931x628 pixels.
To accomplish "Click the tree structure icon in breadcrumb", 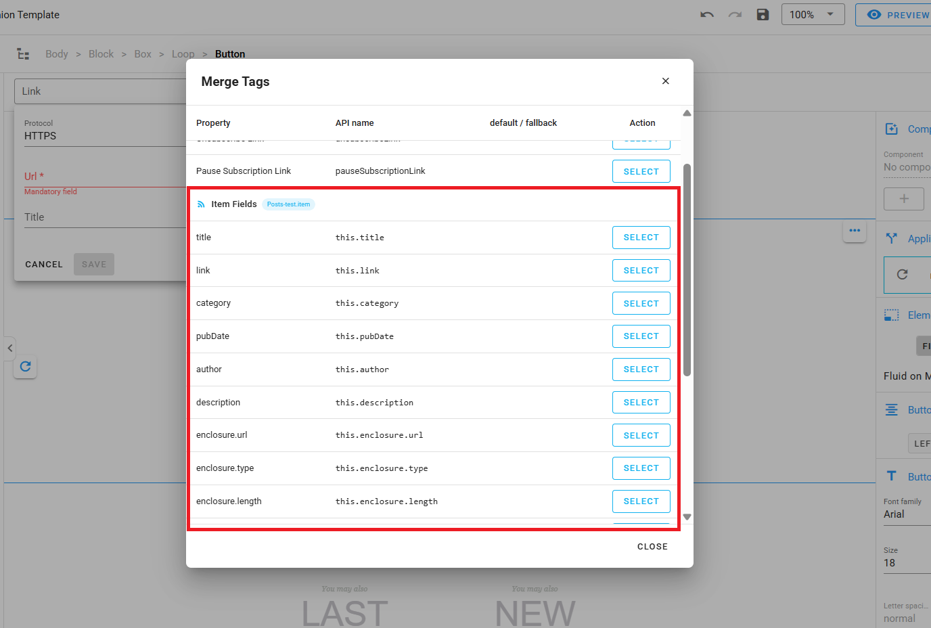I will click(x=23, y=54).
